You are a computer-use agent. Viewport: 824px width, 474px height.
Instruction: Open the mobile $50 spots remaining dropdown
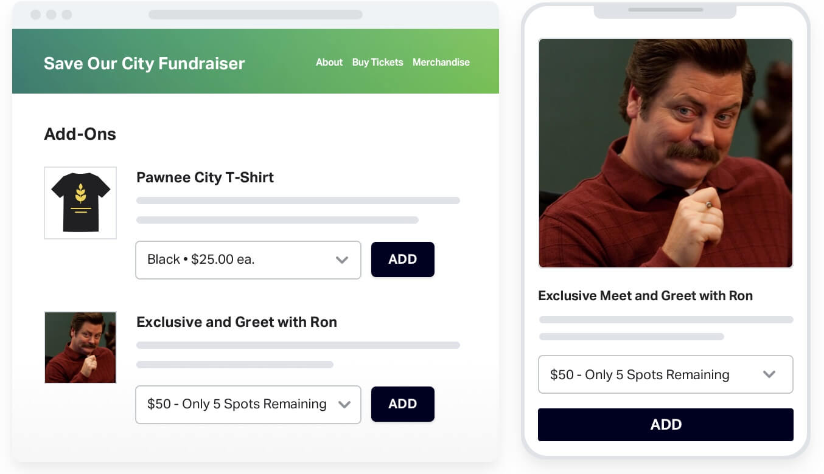(665, 374)
